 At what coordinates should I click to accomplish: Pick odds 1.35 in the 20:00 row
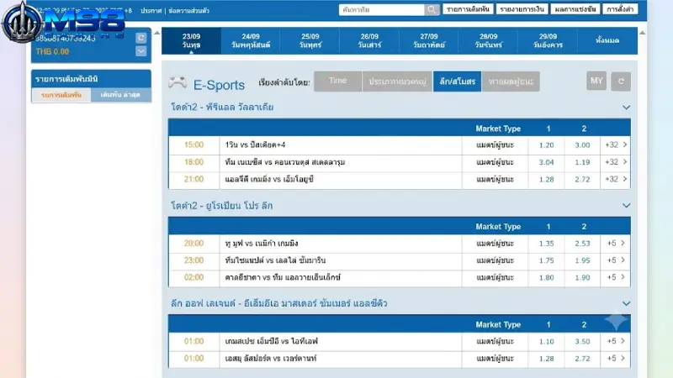[x=546, y=243]
